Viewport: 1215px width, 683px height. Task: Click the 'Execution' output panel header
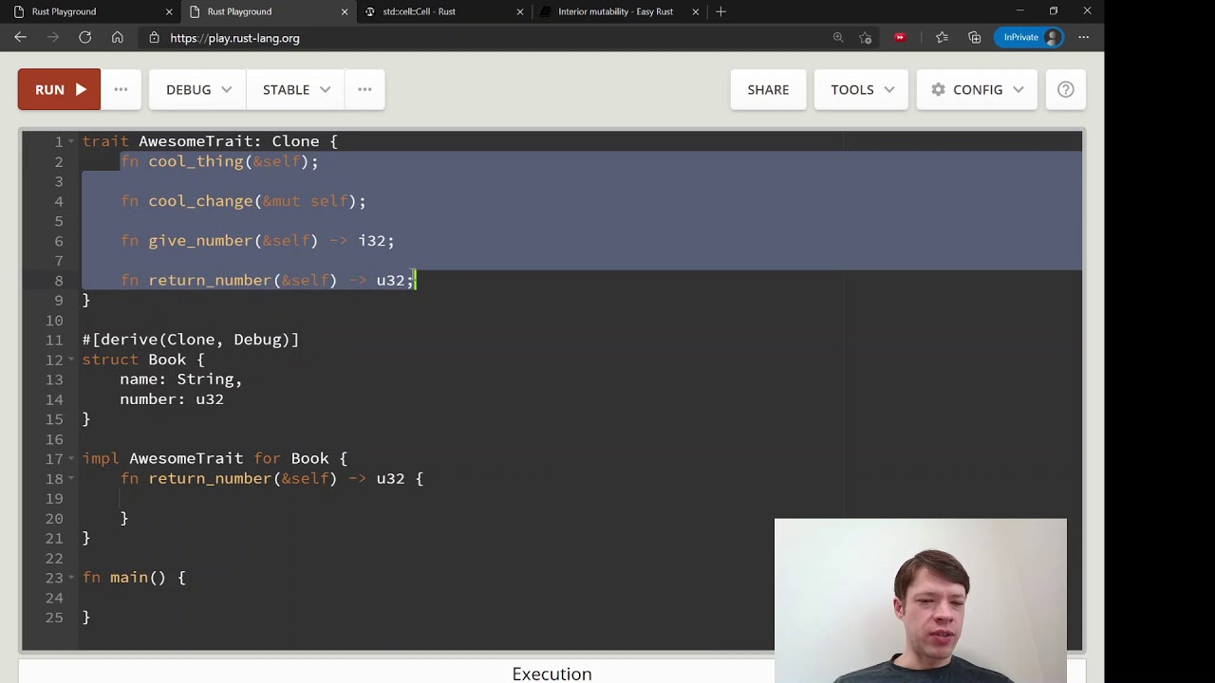(x=551, y=674)
